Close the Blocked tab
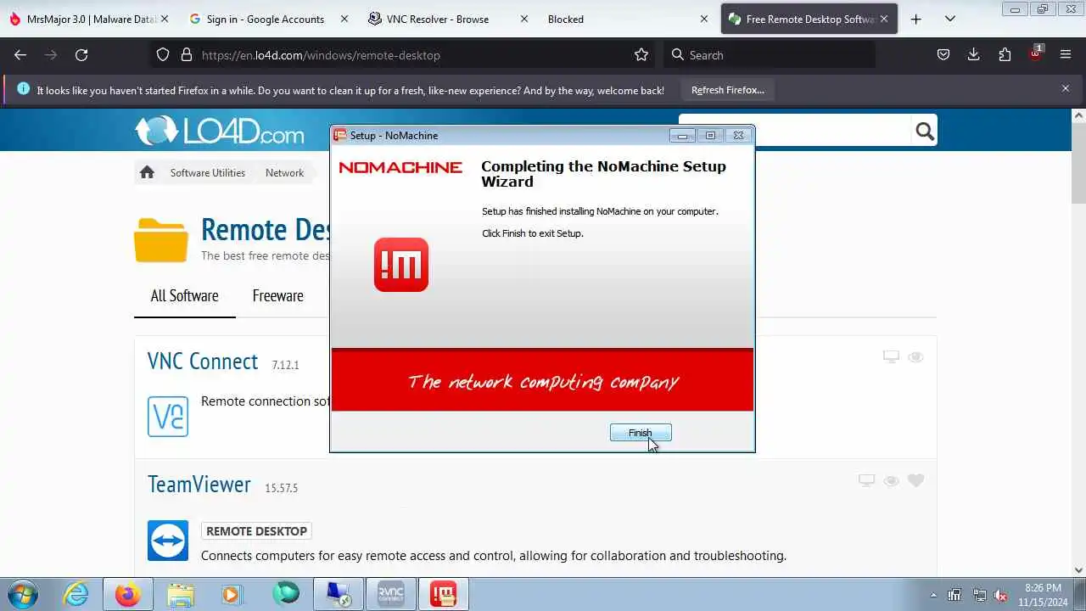1086x611 pixels. 704,19
